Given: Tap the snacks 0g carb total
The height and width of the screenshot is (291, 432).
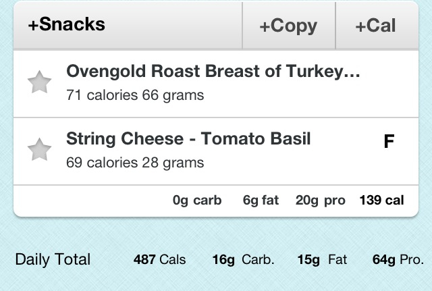Looking at the screenshot, I should [197, 201].
